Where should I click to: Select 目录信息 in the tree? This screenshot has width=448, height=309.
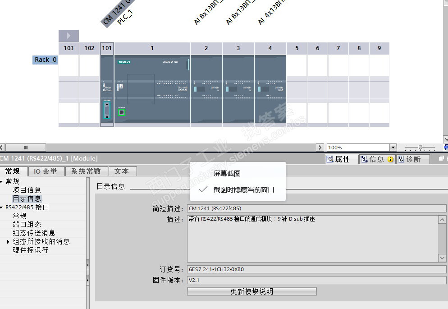27,198
